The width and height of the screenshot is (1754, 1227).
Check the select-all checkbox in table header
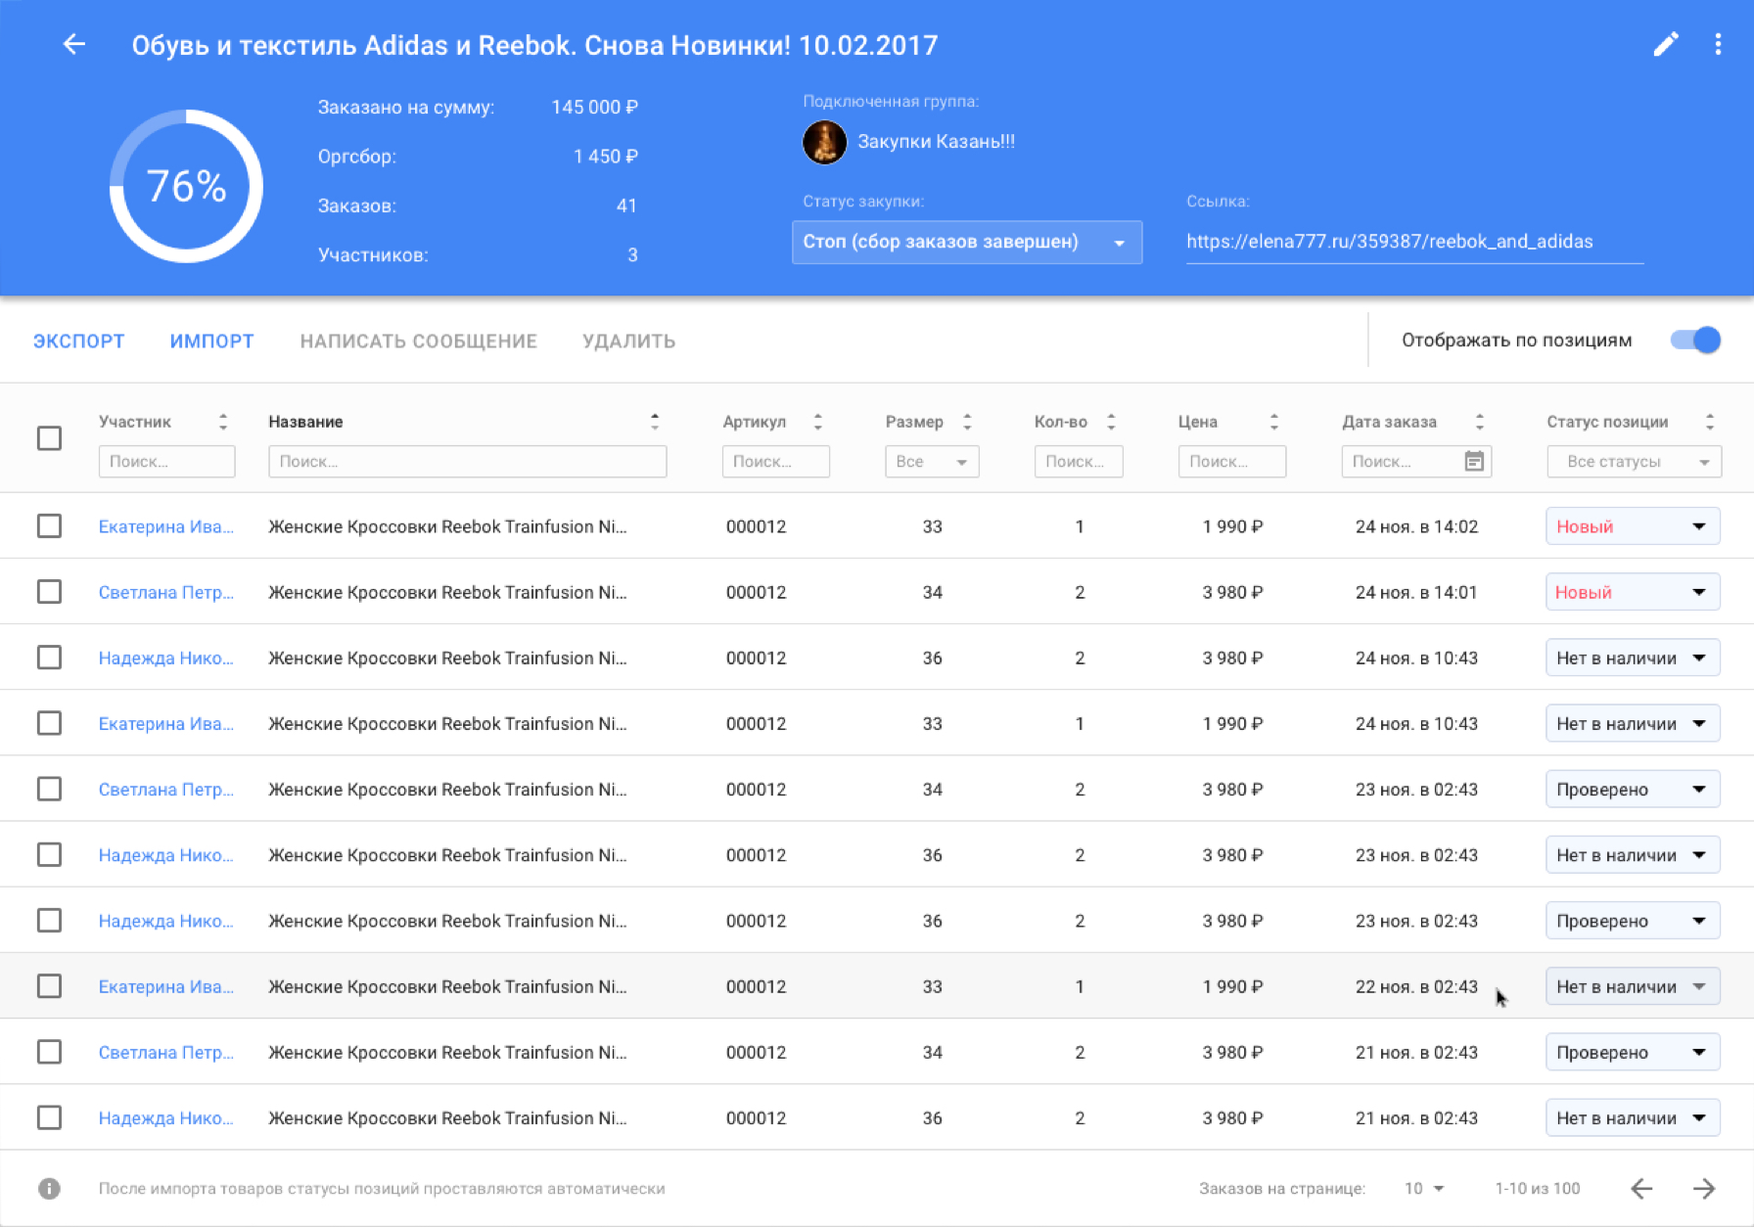click(x=49, y=437)
